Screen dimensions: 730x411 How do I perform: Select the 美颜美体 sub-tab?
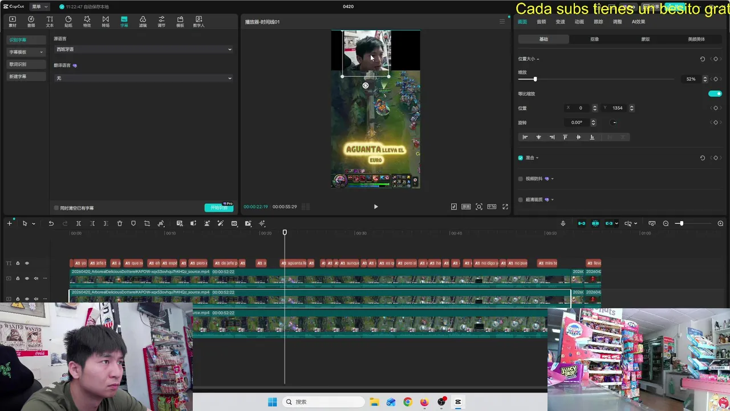696,39
